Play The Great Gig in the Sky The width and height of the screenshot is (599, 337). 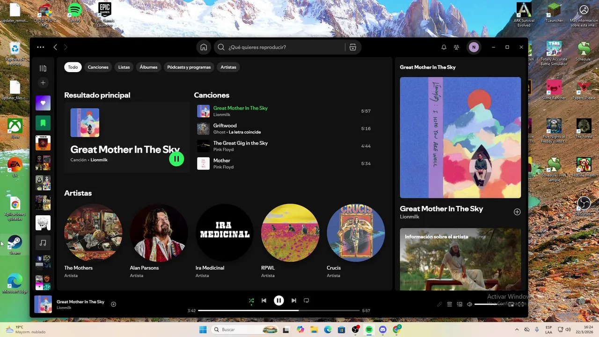(285, 146)
